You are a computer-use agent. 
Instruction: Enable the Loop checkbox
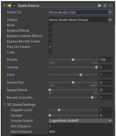50,52
